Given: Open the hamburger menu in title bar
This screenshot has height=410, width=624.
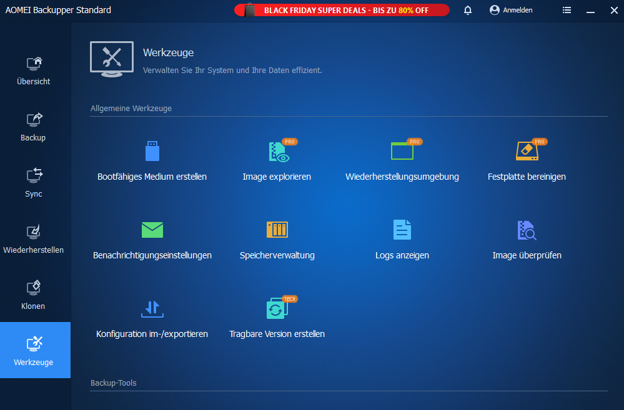Looking at the screenshot, I should 567,10.
